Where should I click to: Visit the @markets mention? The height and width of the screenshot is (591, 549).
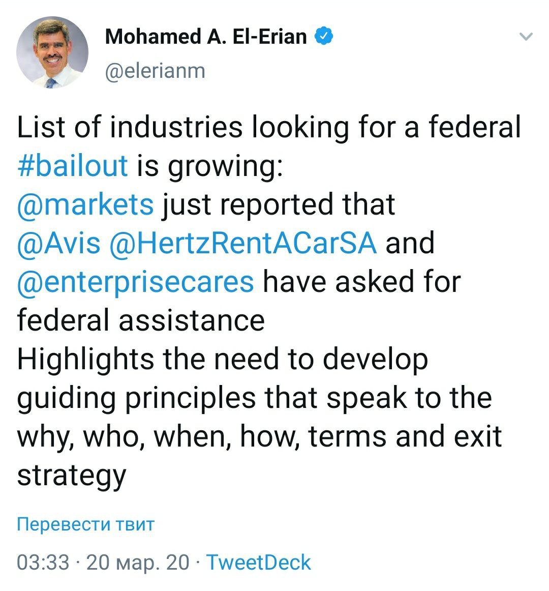click(85, 204)
